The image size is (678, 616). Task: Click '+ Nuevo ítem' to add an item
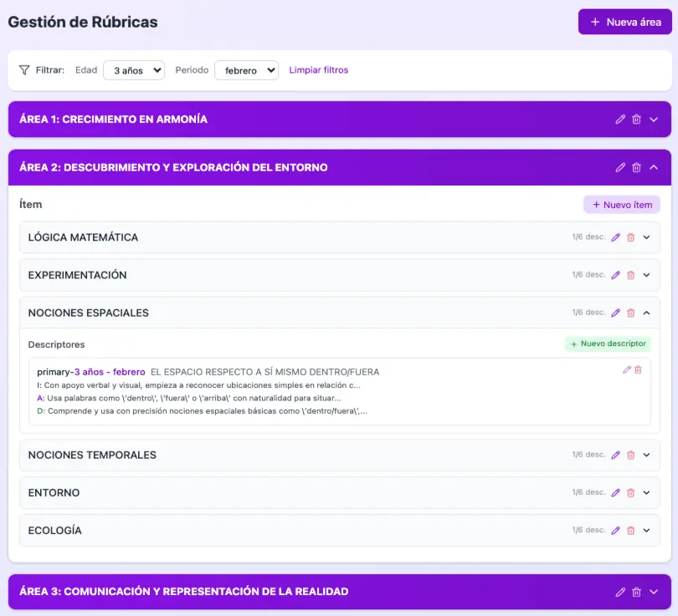tap(621, 204)
